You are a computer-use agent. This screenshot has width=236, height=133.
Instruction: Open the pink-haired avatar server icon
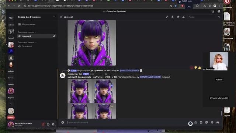point(11,91)
